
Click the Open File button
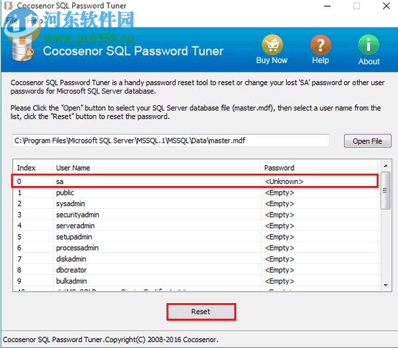coord(367,141)
